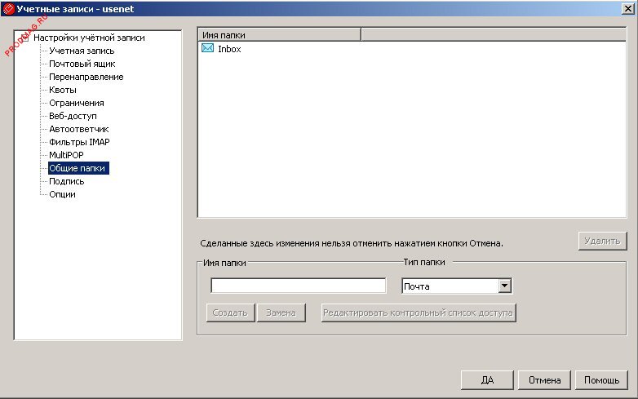This screenshot has width=638, height=399.
Task: Select Квоты in settings tree
Action: click(63, 90)
